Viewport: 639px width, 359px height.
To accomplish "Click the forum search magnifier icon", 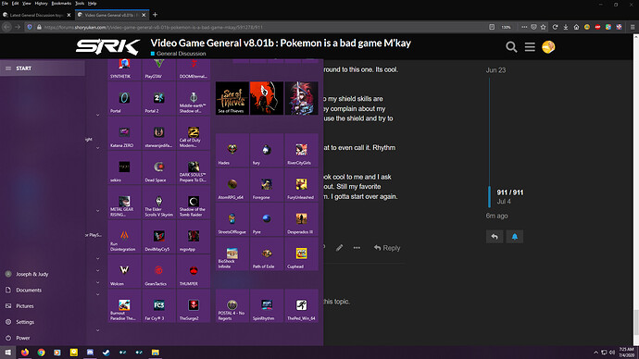I will [x=511, y=47].
